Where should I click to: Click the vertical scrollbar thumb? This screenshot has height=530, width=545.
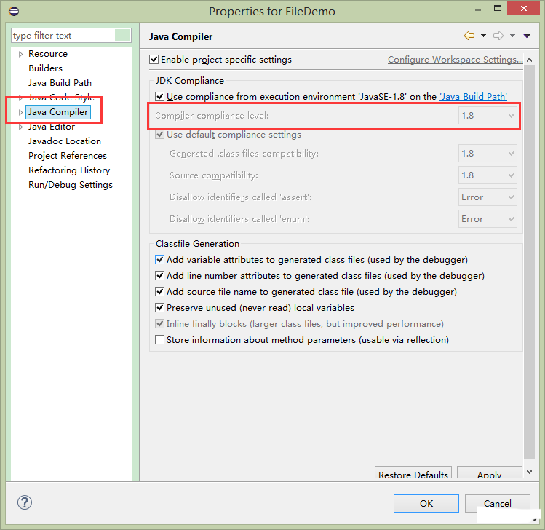coord(530,261)
